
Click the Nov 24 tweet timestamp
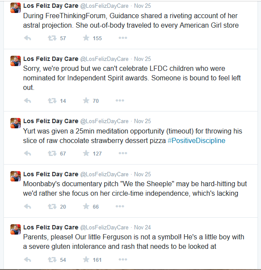pos(142,227)
